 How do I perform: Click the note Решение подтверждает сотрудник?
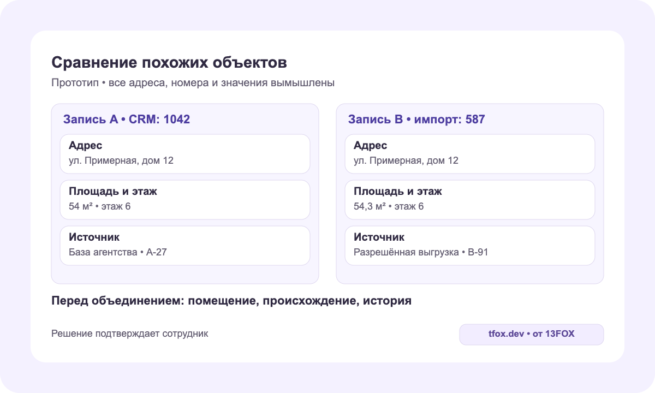(130, 334)
